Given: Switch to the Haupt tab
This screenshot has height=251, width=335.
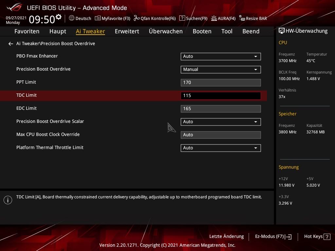Looking at the screenshot, I should pos(58,31).
